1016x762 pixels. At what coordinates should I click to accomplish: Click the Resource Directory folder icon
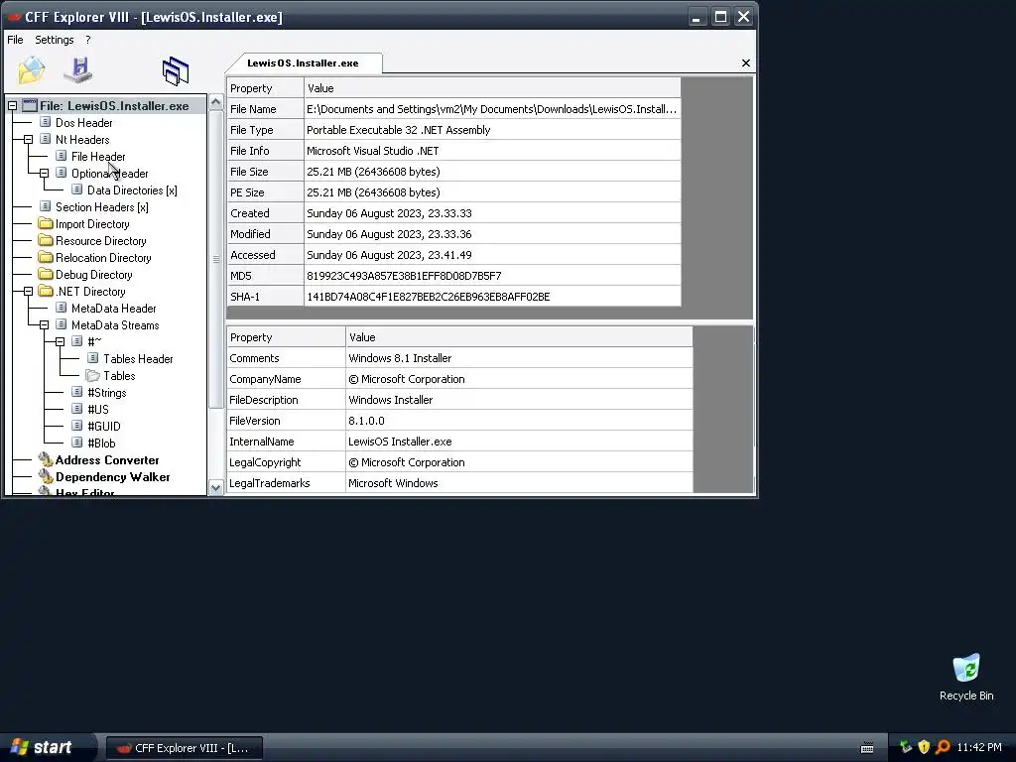click(45, 240)
